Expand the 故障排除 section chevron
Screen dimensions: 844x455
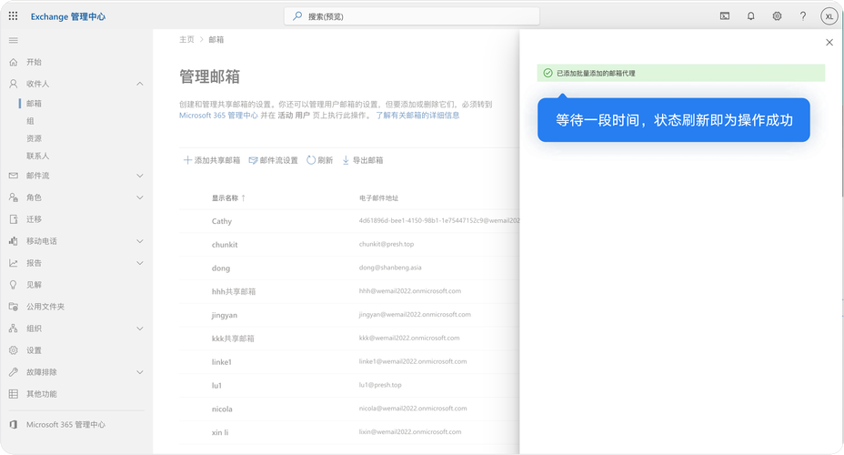[140, 372]
